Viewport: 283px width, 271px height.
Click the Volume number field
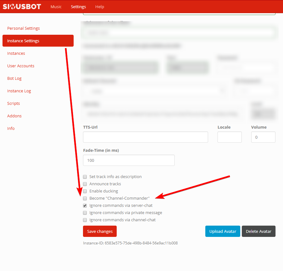(x=263, y=137)
